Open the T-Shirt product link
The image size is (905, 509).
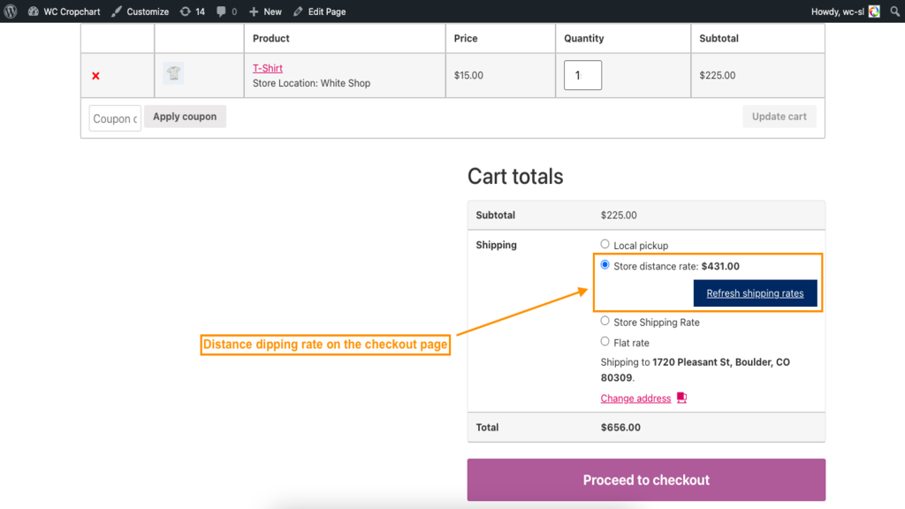[268, 68]
